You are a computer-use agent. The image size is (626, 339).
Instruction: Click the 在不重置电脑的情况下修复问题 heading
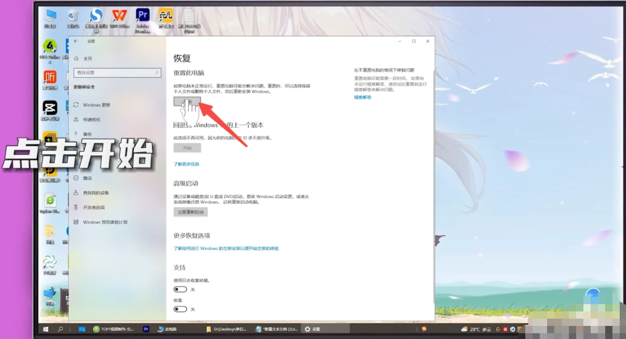click(x=384, y=70)
